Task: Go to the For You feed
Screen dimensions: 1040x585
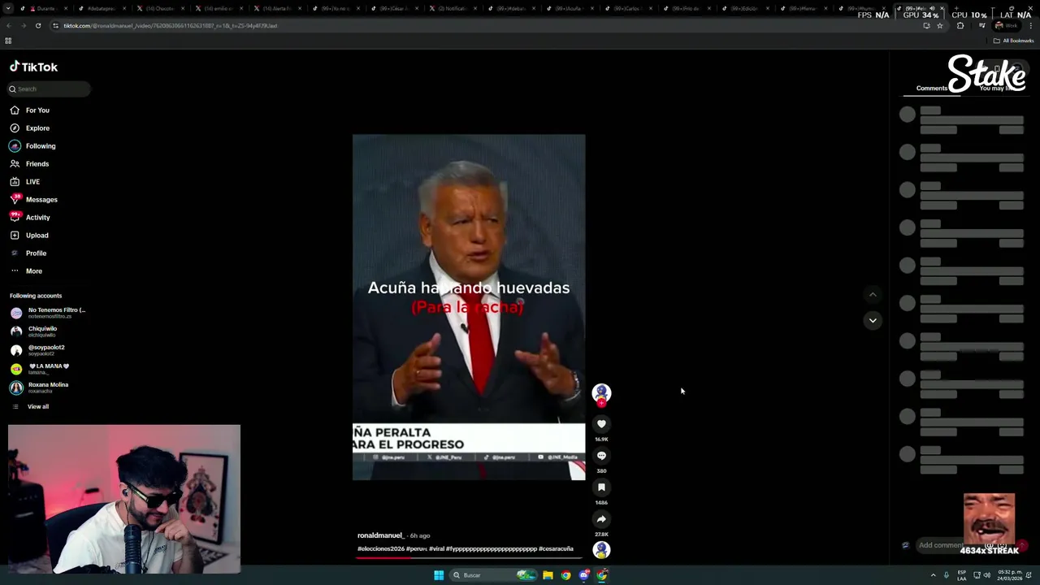Action: tap(37, 110)
